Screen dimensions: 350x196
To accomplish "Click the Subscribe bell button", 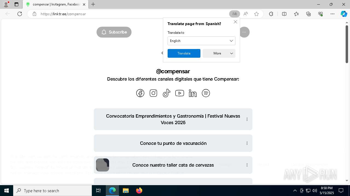I will point(114,32).
